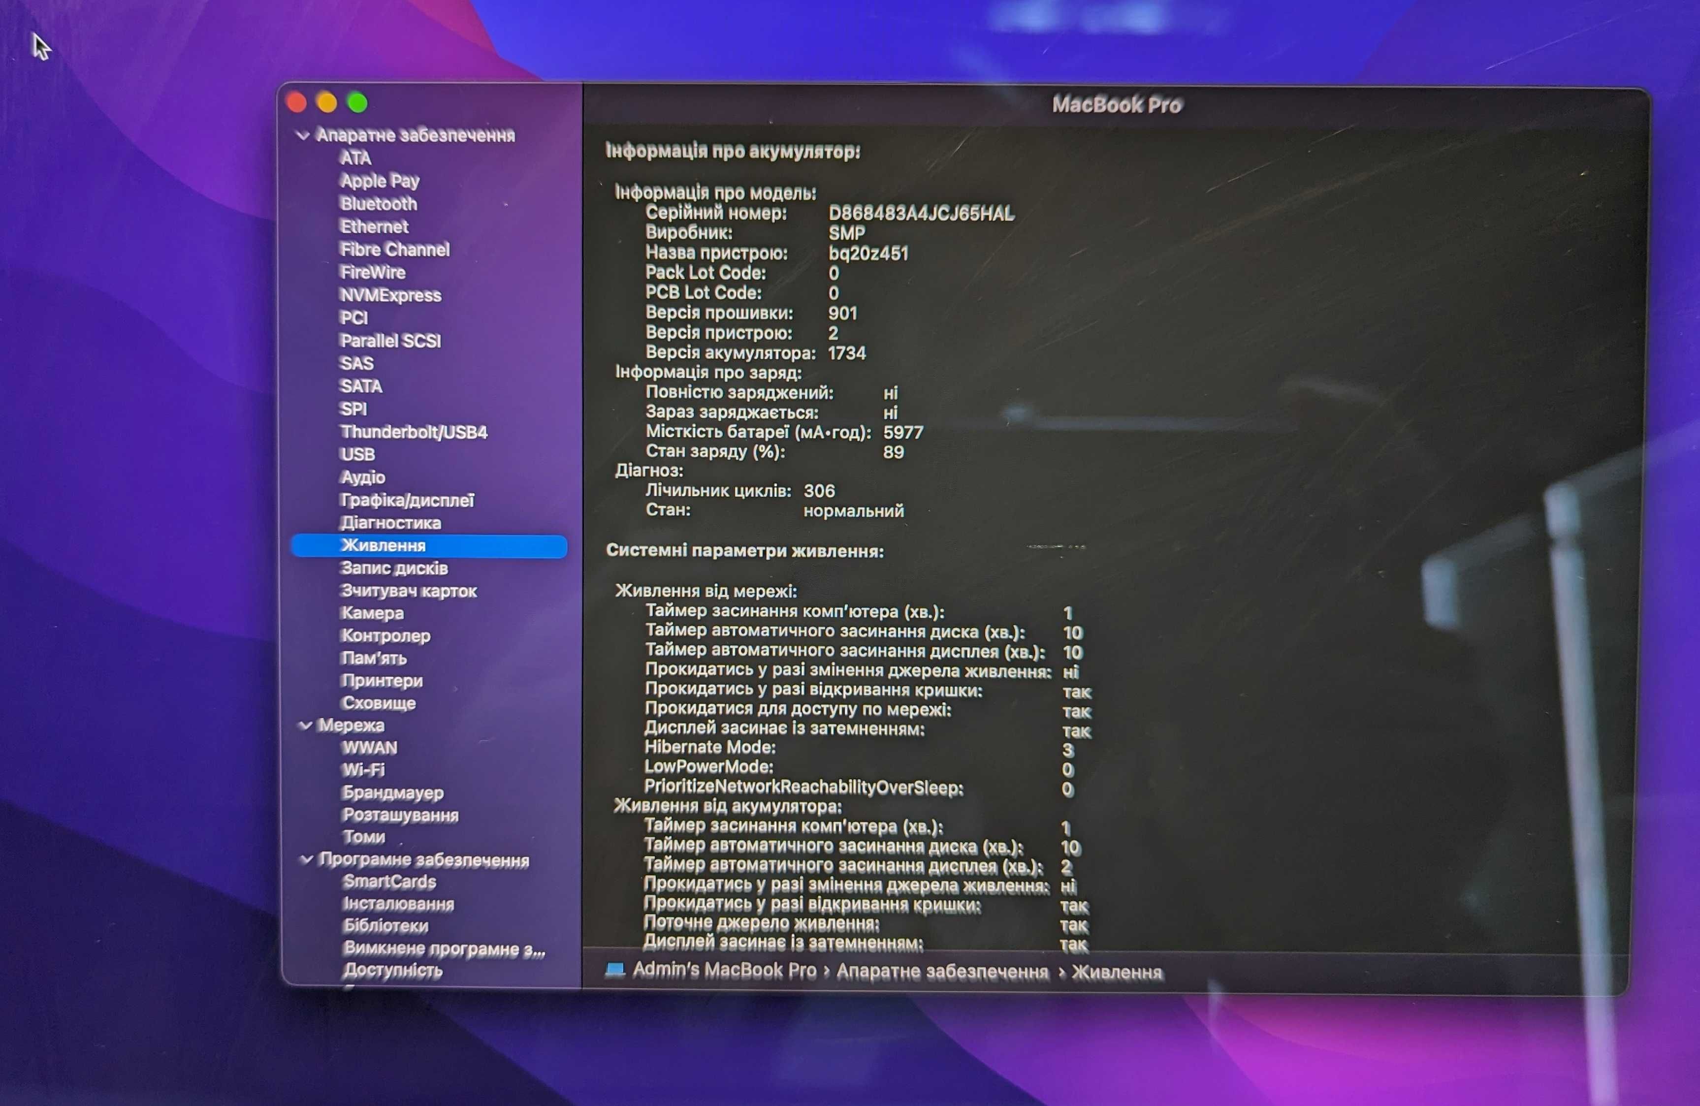Select Брандмауер entry
This screenshot has width=1700, height=1106.
click(393, 792)
